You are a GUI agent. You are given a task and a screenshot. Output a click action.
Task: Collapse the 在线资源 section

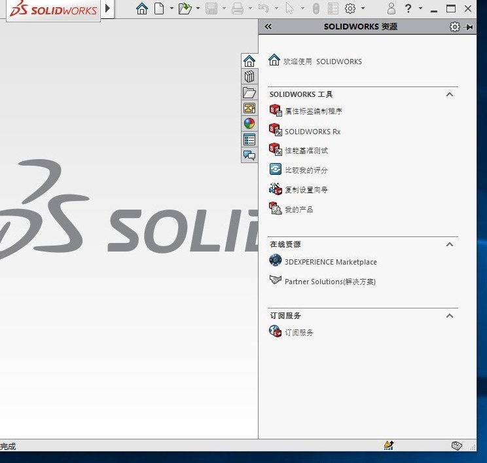(x=450, y=244)
